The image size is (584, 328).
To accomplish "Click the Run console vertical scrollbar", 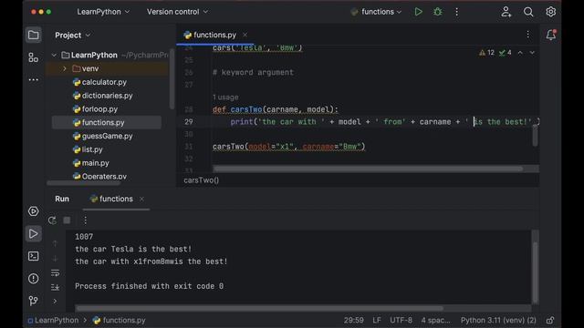I will point(535,272).
